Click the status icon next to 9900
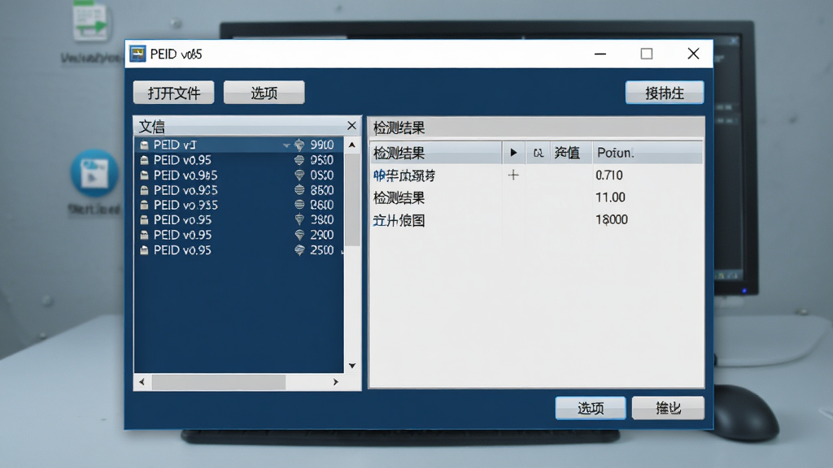Image resolution: width=833 pixels, height=468 pixels. click(299, 145)
